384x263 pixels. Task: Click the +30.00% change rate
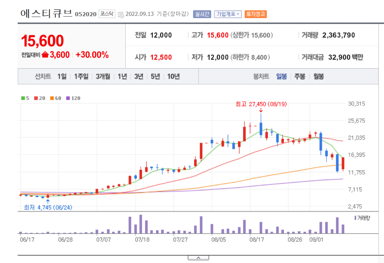(x=92, y=55)
